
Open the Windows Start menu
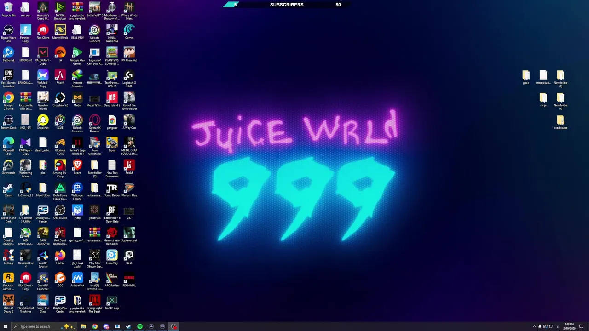[6, 326]
